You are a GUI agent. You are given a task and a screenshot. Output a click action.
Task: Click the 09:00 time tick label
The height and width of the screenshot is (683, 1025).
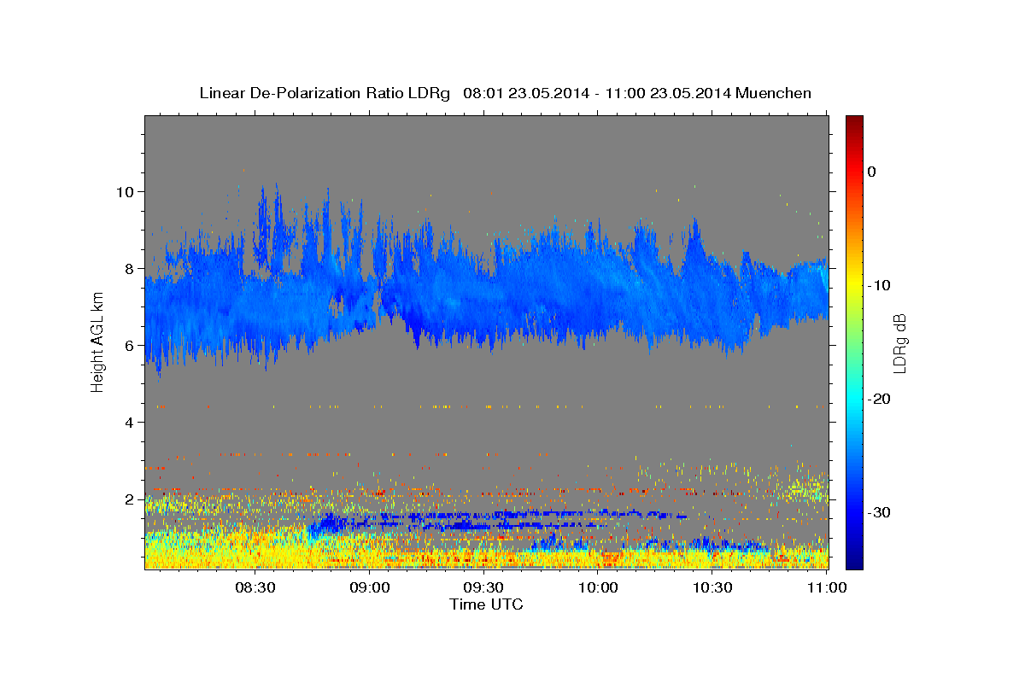tap(370, 588)
